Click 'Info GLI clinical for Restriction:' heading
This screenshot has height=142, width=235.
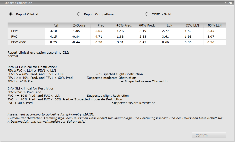pyautogui.click(x=32, y=88)
